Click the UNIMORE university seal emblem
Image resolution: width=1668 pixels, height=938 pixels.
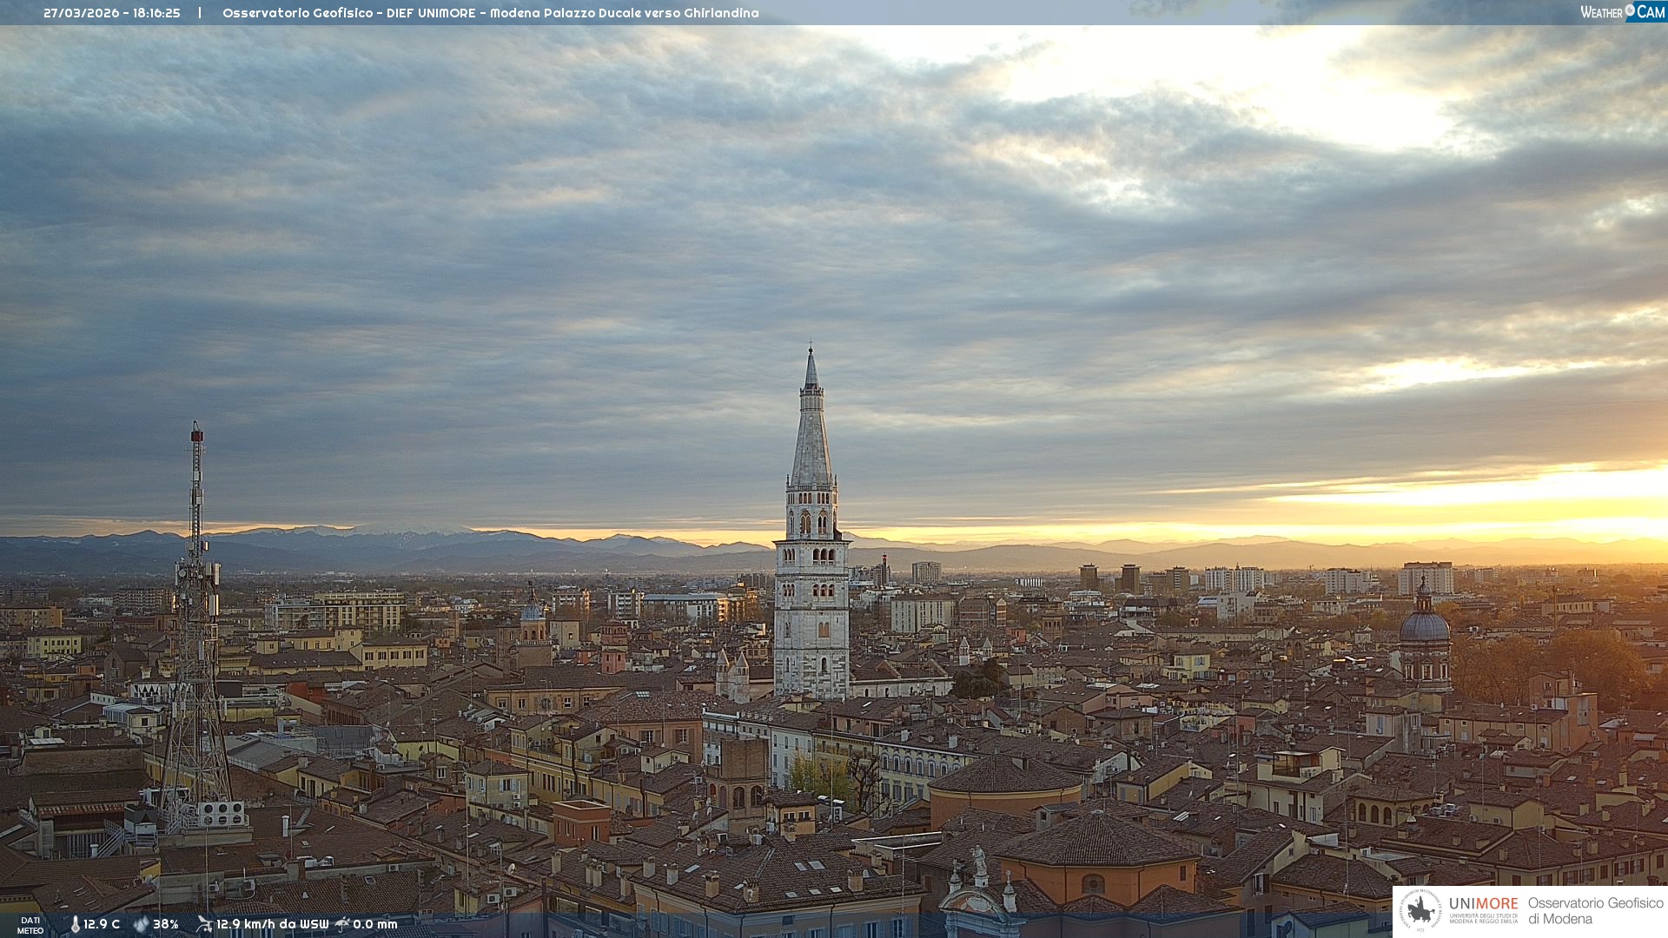tap(1421, 911)
